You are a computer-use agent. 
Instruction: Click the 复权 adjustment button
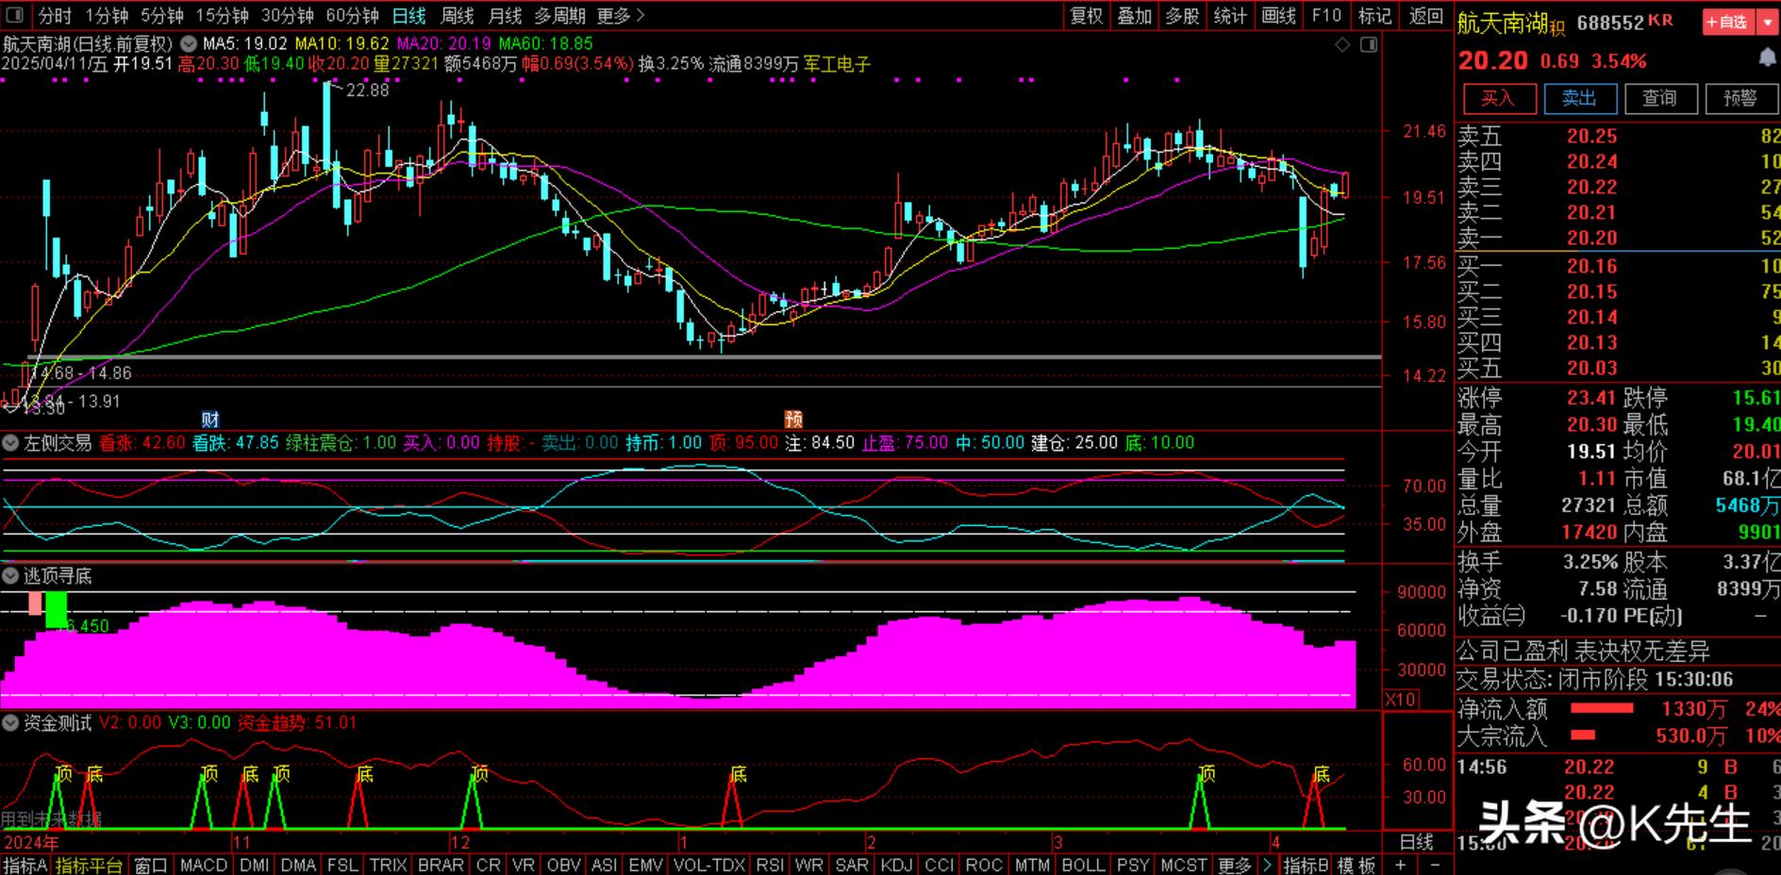[1086, 16]
